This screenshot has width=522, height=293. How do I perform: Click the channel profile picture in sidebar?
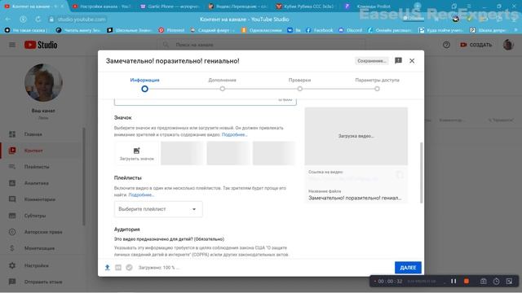click(x=43, y=82)
